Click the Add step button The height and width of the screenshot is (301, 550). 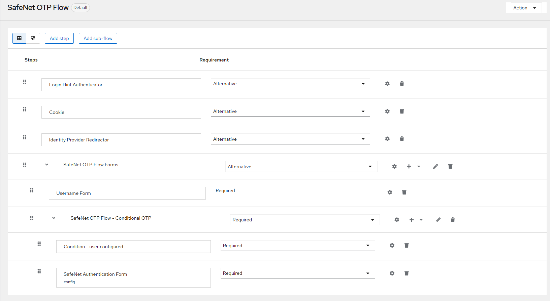click(x=59, y=38)
